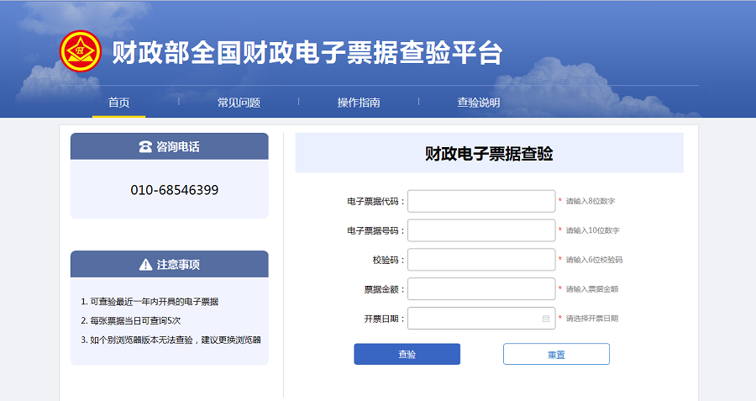Screen dimensions: 756x401
Task: Click the telephone icon beside 咨询电话
Action: (x=144, y=146)
